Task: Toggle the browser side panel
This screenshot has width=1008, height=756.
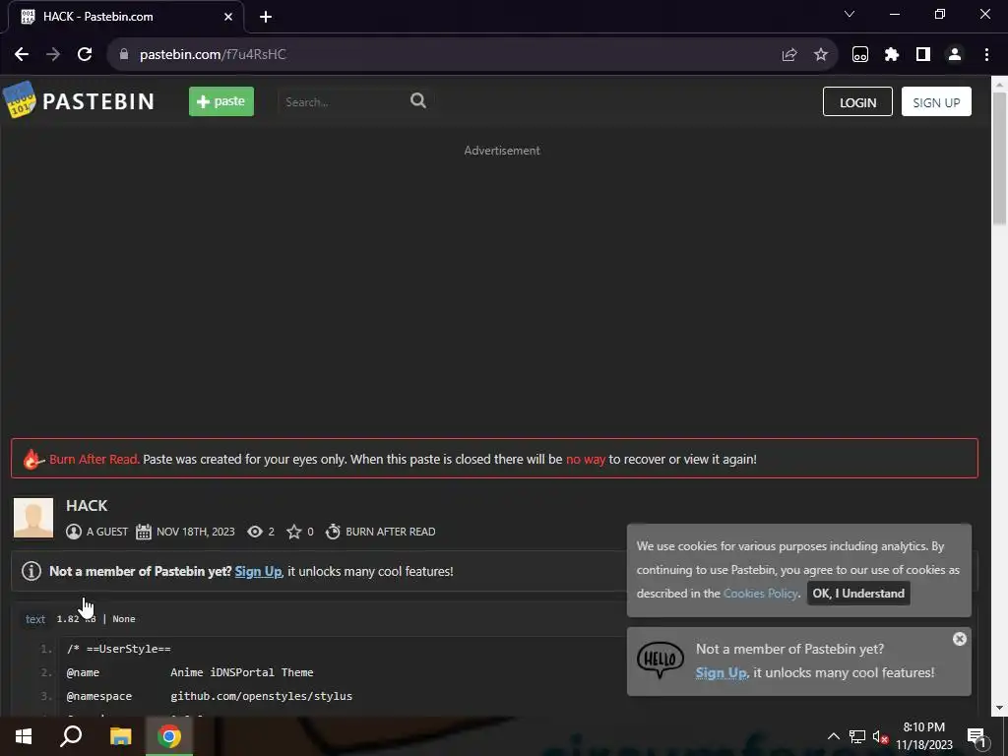Action: tap(923, 55)
